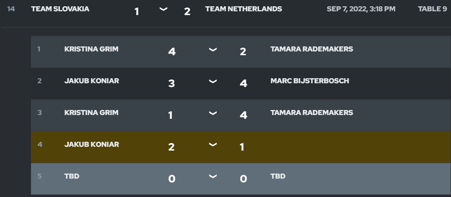451x197 pixels.
Task: Click chevron in highlighted match 4 row
Action: point(213,146)
